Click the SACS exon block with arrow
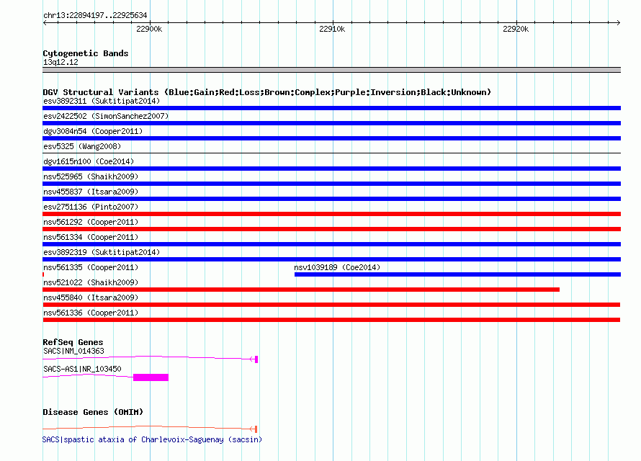The image size is (641, 461). [x=254, y=359]
